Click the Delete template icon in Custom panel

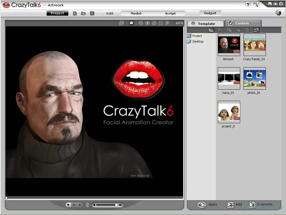[x=247, y=30]
